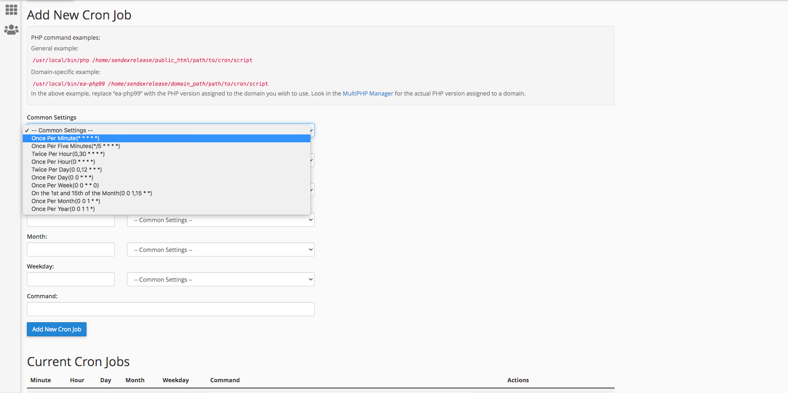The image size is (788, 393).
Task: Pick 'Once Per Week' option
Action: pyautogui.click(x=65, y=185)
